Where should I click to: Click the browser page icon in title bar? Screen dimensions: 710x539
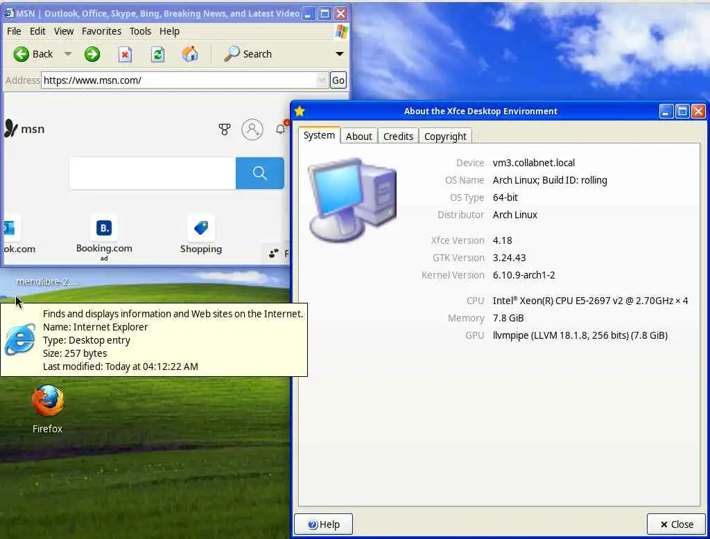tap(9, 13)
